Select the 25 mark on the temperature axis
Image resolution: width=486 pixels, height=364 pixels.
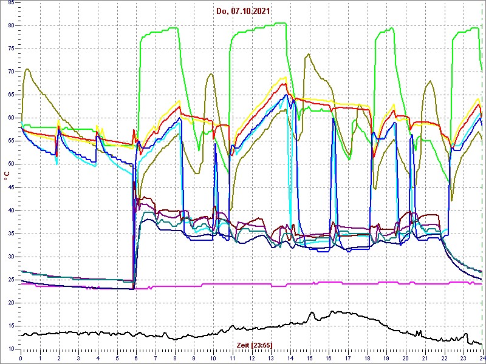[x=11, y=280]
